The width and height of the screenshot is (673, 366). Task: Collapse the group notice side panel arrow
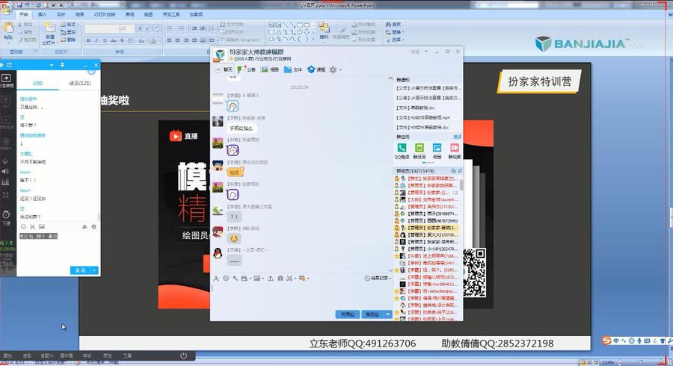click(390, 78)
